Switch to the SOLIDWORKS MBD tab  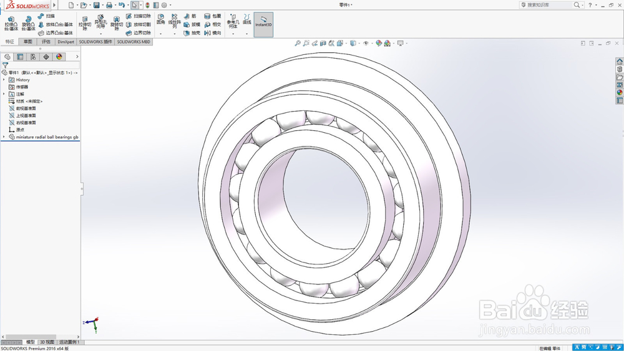point(134,42)
